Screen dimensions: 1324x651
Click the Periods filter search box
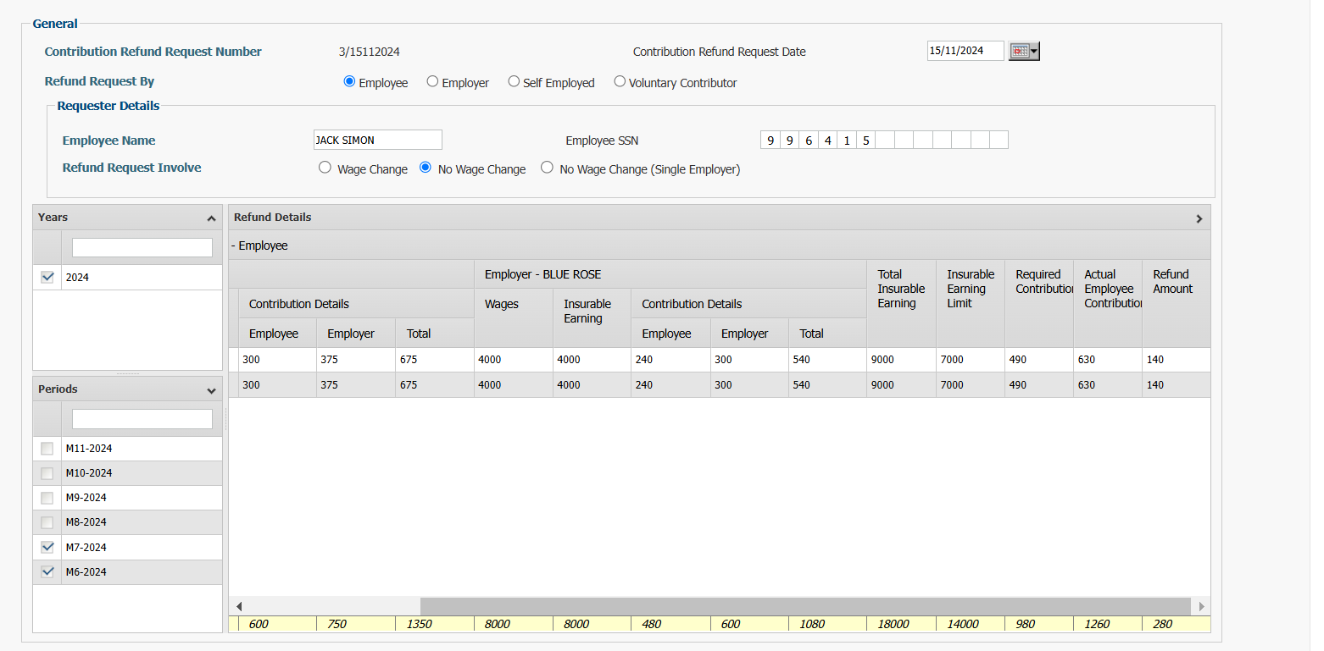[x=142, y=418]
